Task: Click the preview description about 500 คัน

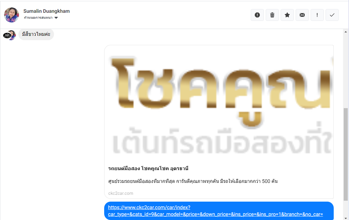Action: [x=193, y=181]
